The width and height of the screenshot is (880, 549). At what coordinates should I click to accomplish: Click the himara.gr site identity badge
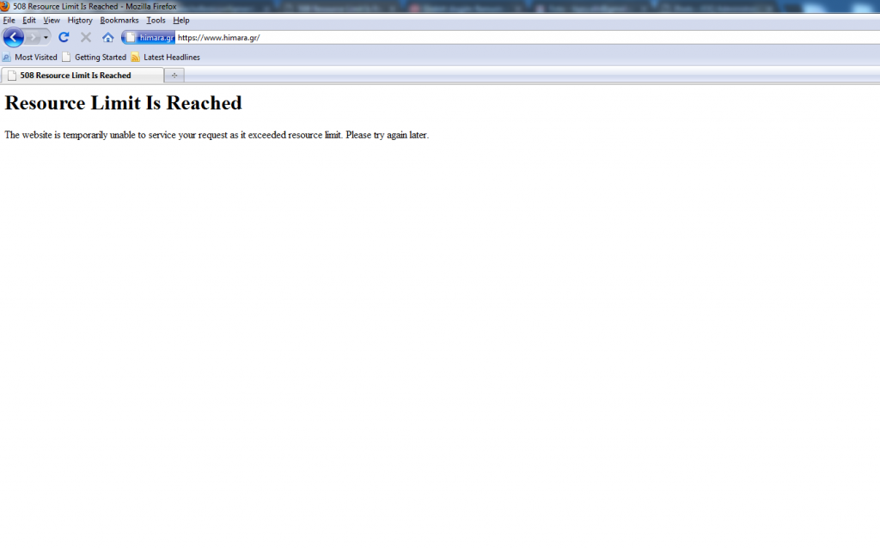150,37
